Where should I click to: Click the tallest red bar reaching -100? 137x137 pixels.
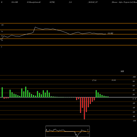point(84,108)
